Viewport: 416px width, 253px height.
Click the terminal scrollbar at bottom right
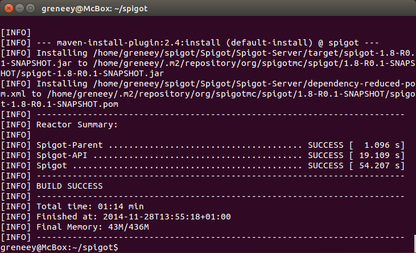click(x=415, y=243)
